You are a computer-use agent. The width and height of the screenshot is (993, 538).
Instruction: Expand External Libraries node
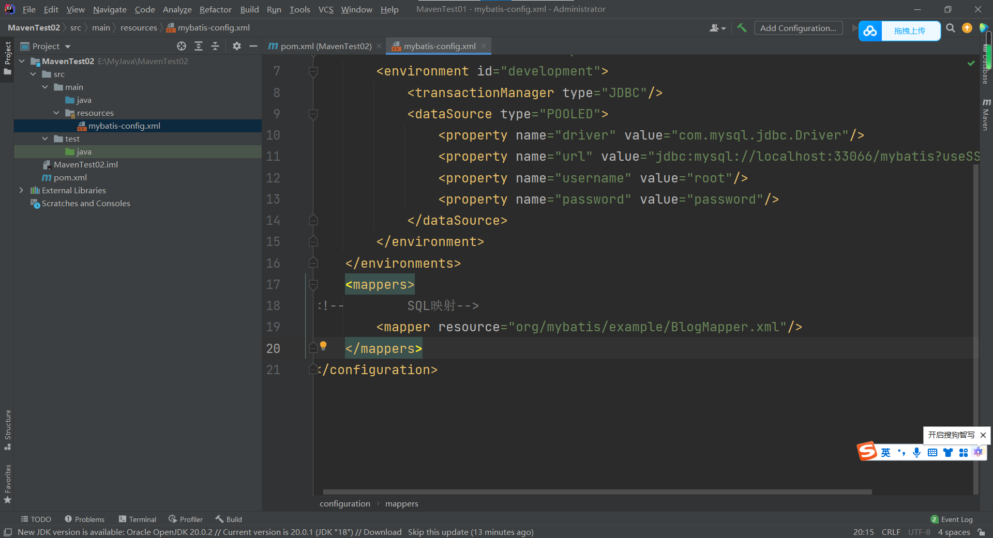[21, 190]
